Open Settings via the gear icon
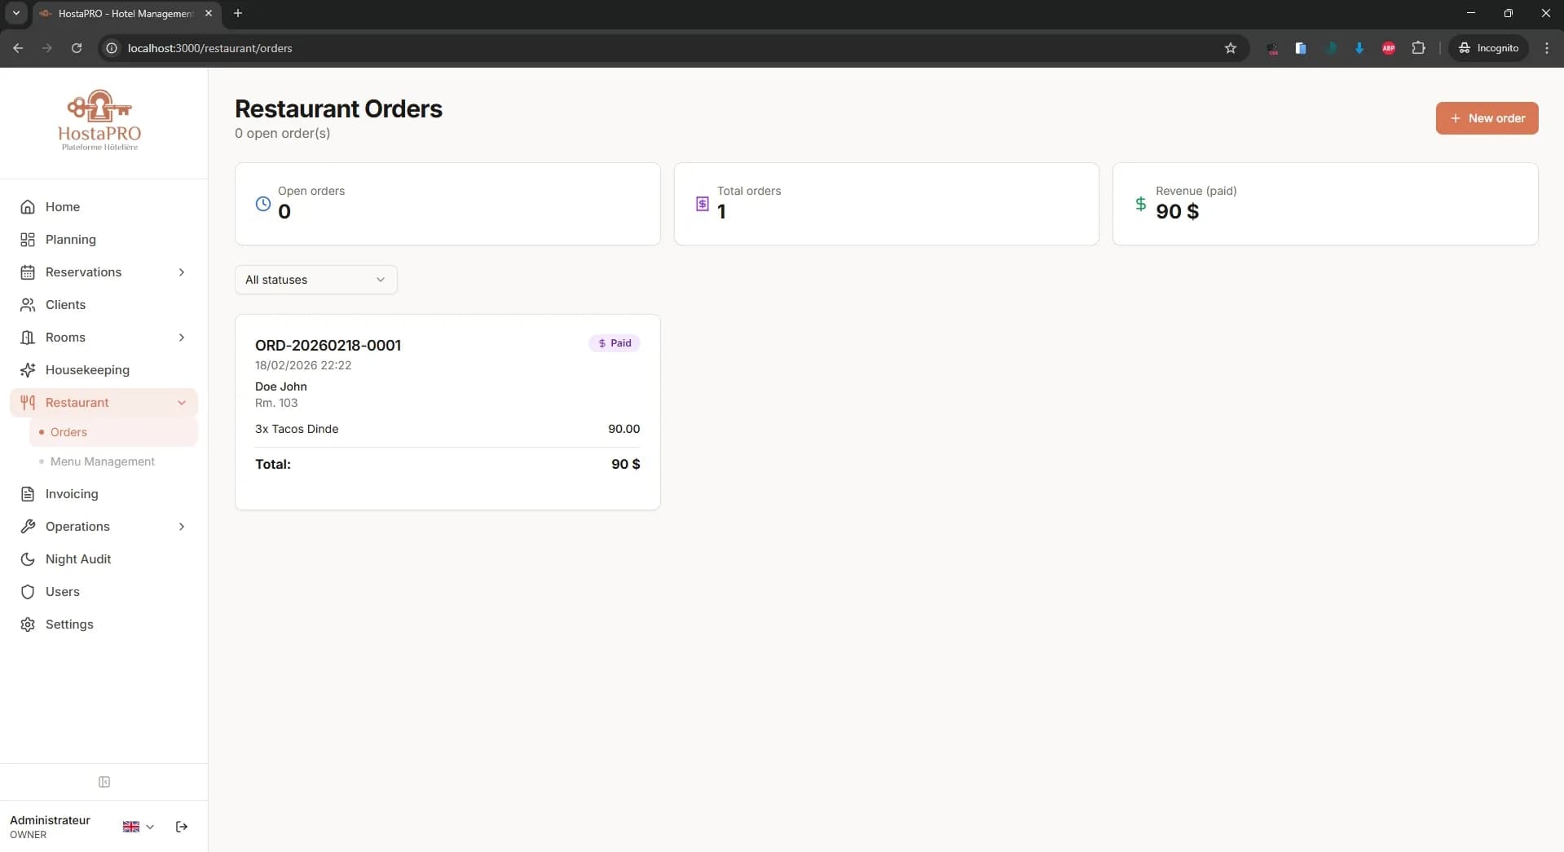 (28, 624)
